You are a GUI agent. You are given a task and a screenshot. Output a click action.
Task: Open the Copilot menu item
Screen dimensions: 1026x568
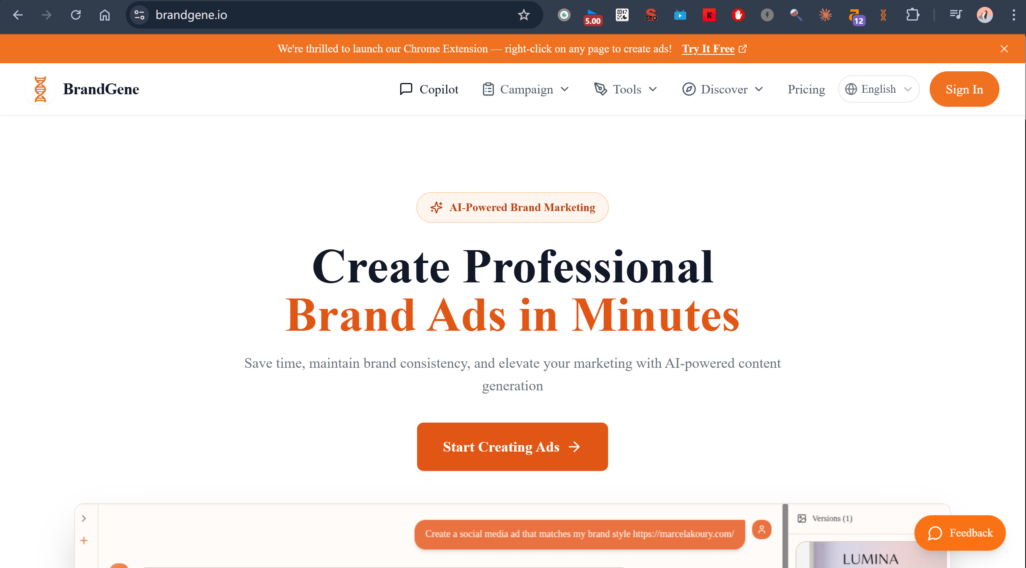tap(429, 89)
